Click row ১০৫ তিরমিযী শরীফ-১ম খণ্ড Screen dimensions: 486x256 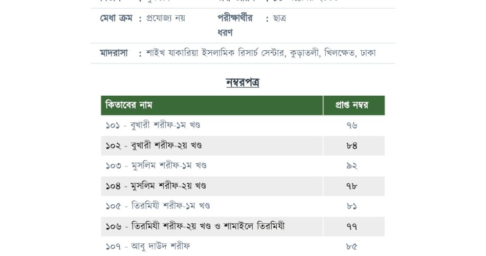[x=242, y=206]
